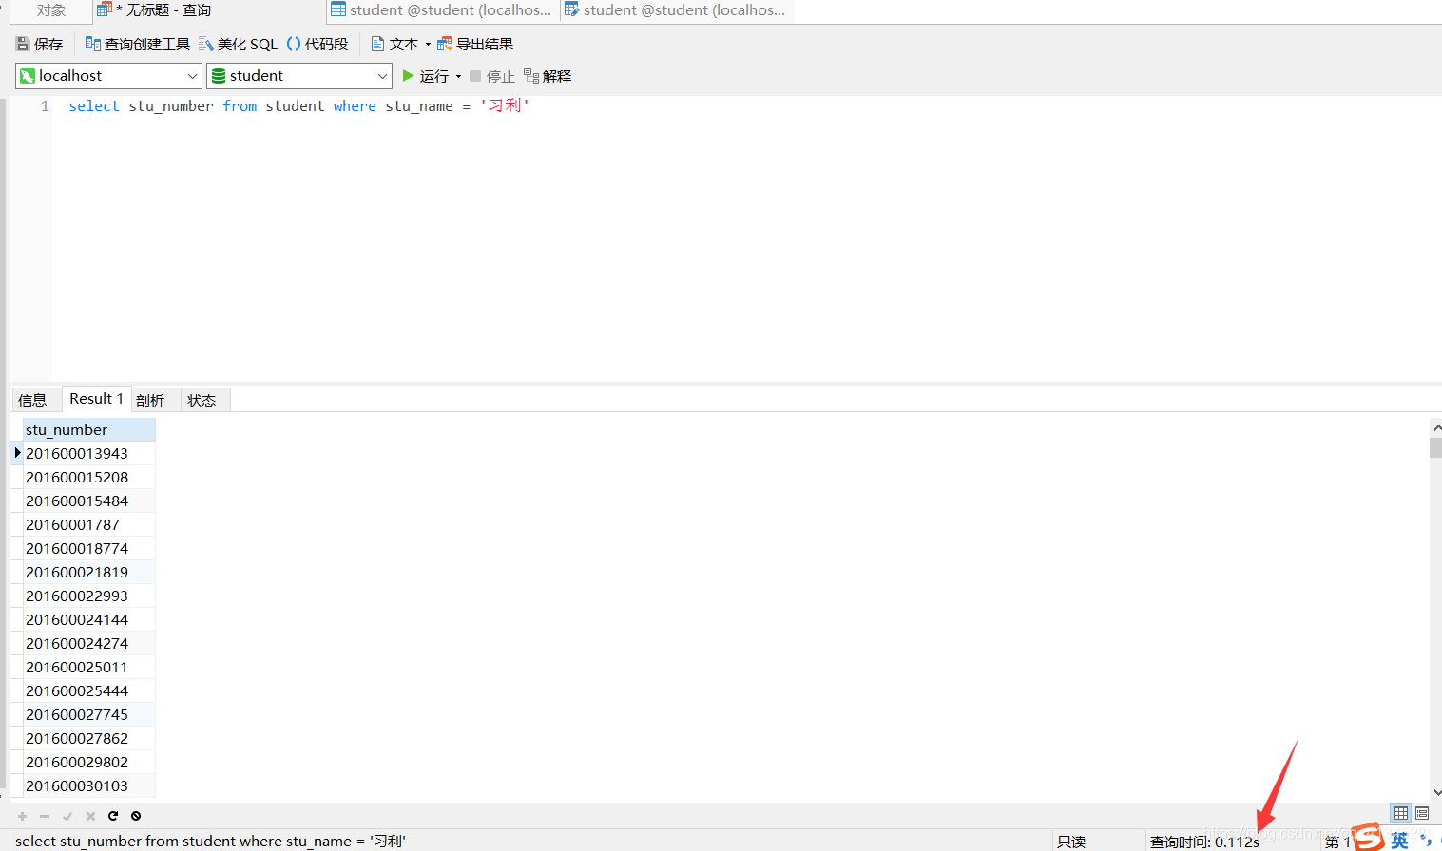Select cell 201600015484
This screenshot has height=851, width=1442.
click(88, 501)
